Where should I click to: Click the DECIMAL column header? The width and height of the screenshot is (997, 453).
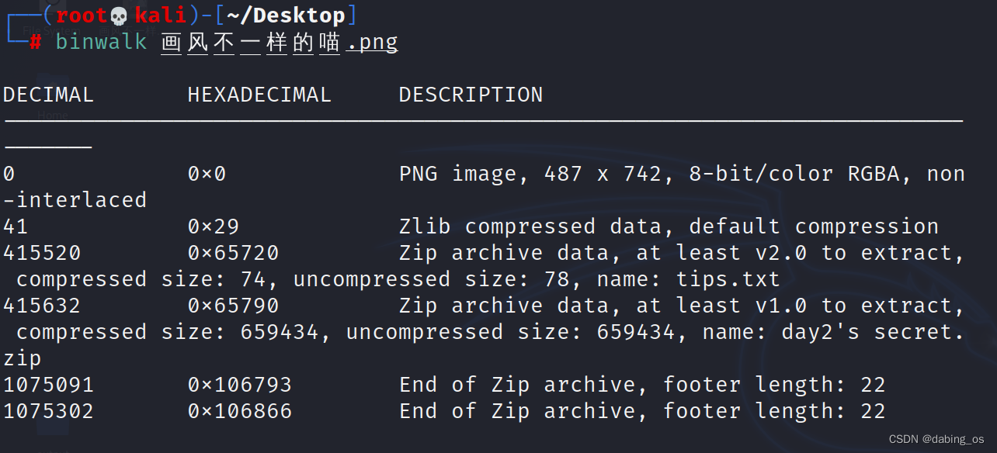[48, 95]
